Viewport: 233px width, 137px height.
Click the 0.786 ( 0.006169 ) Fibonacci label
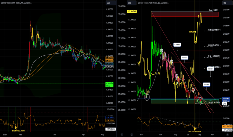pos(214,30)
